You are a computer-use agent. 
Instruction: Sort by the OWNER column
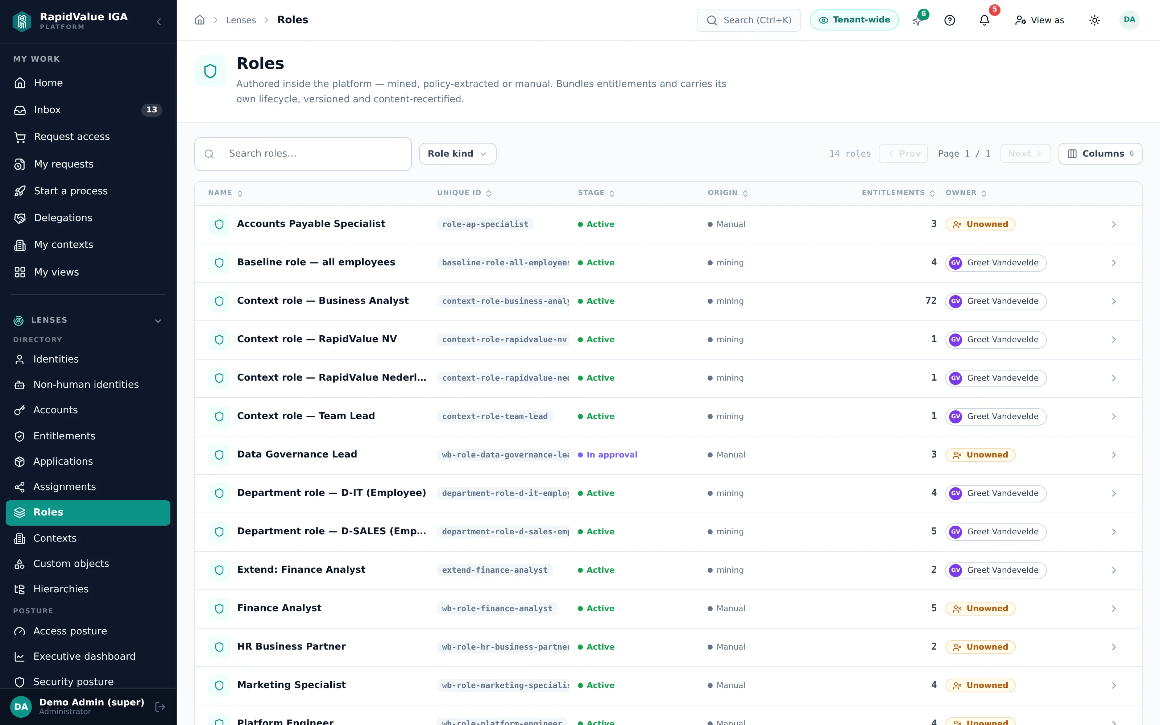click(966, 193)
